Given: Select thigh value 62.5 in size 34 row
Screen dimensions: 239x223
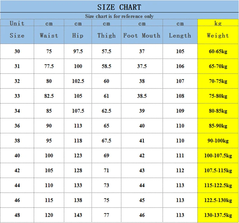Looking at the screenshot, I should pos(106,111).
